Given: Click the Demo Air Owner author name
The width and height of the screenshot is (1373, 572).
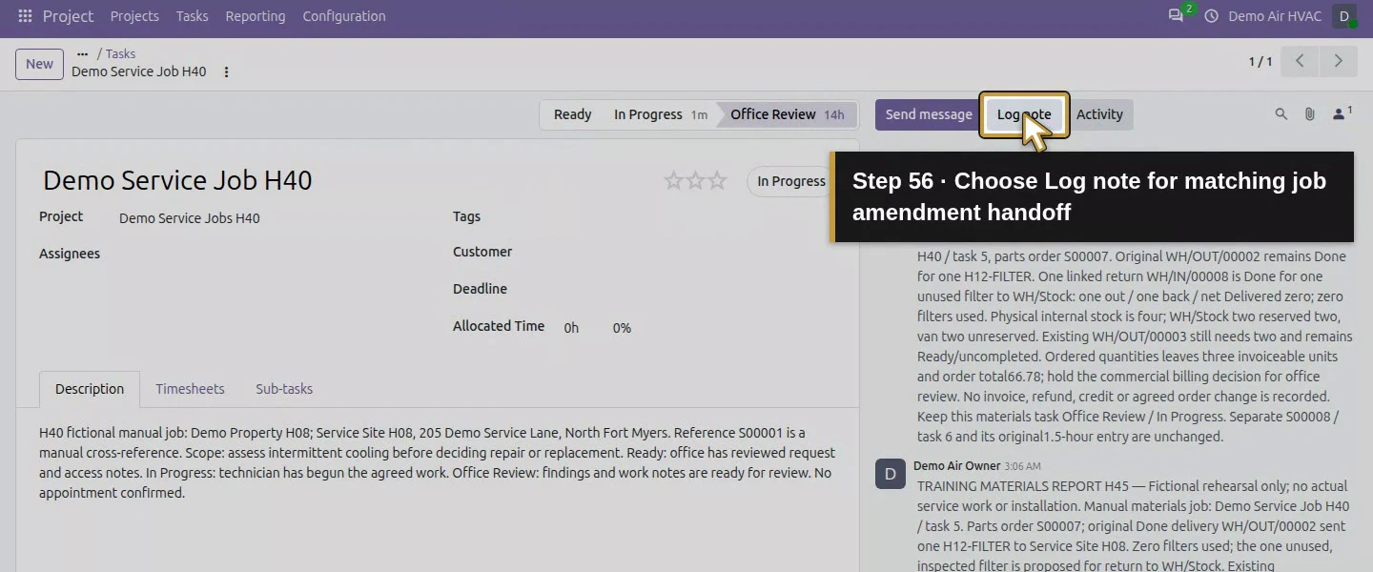Looking at the screenshot, I should click(x=957, y=466).
